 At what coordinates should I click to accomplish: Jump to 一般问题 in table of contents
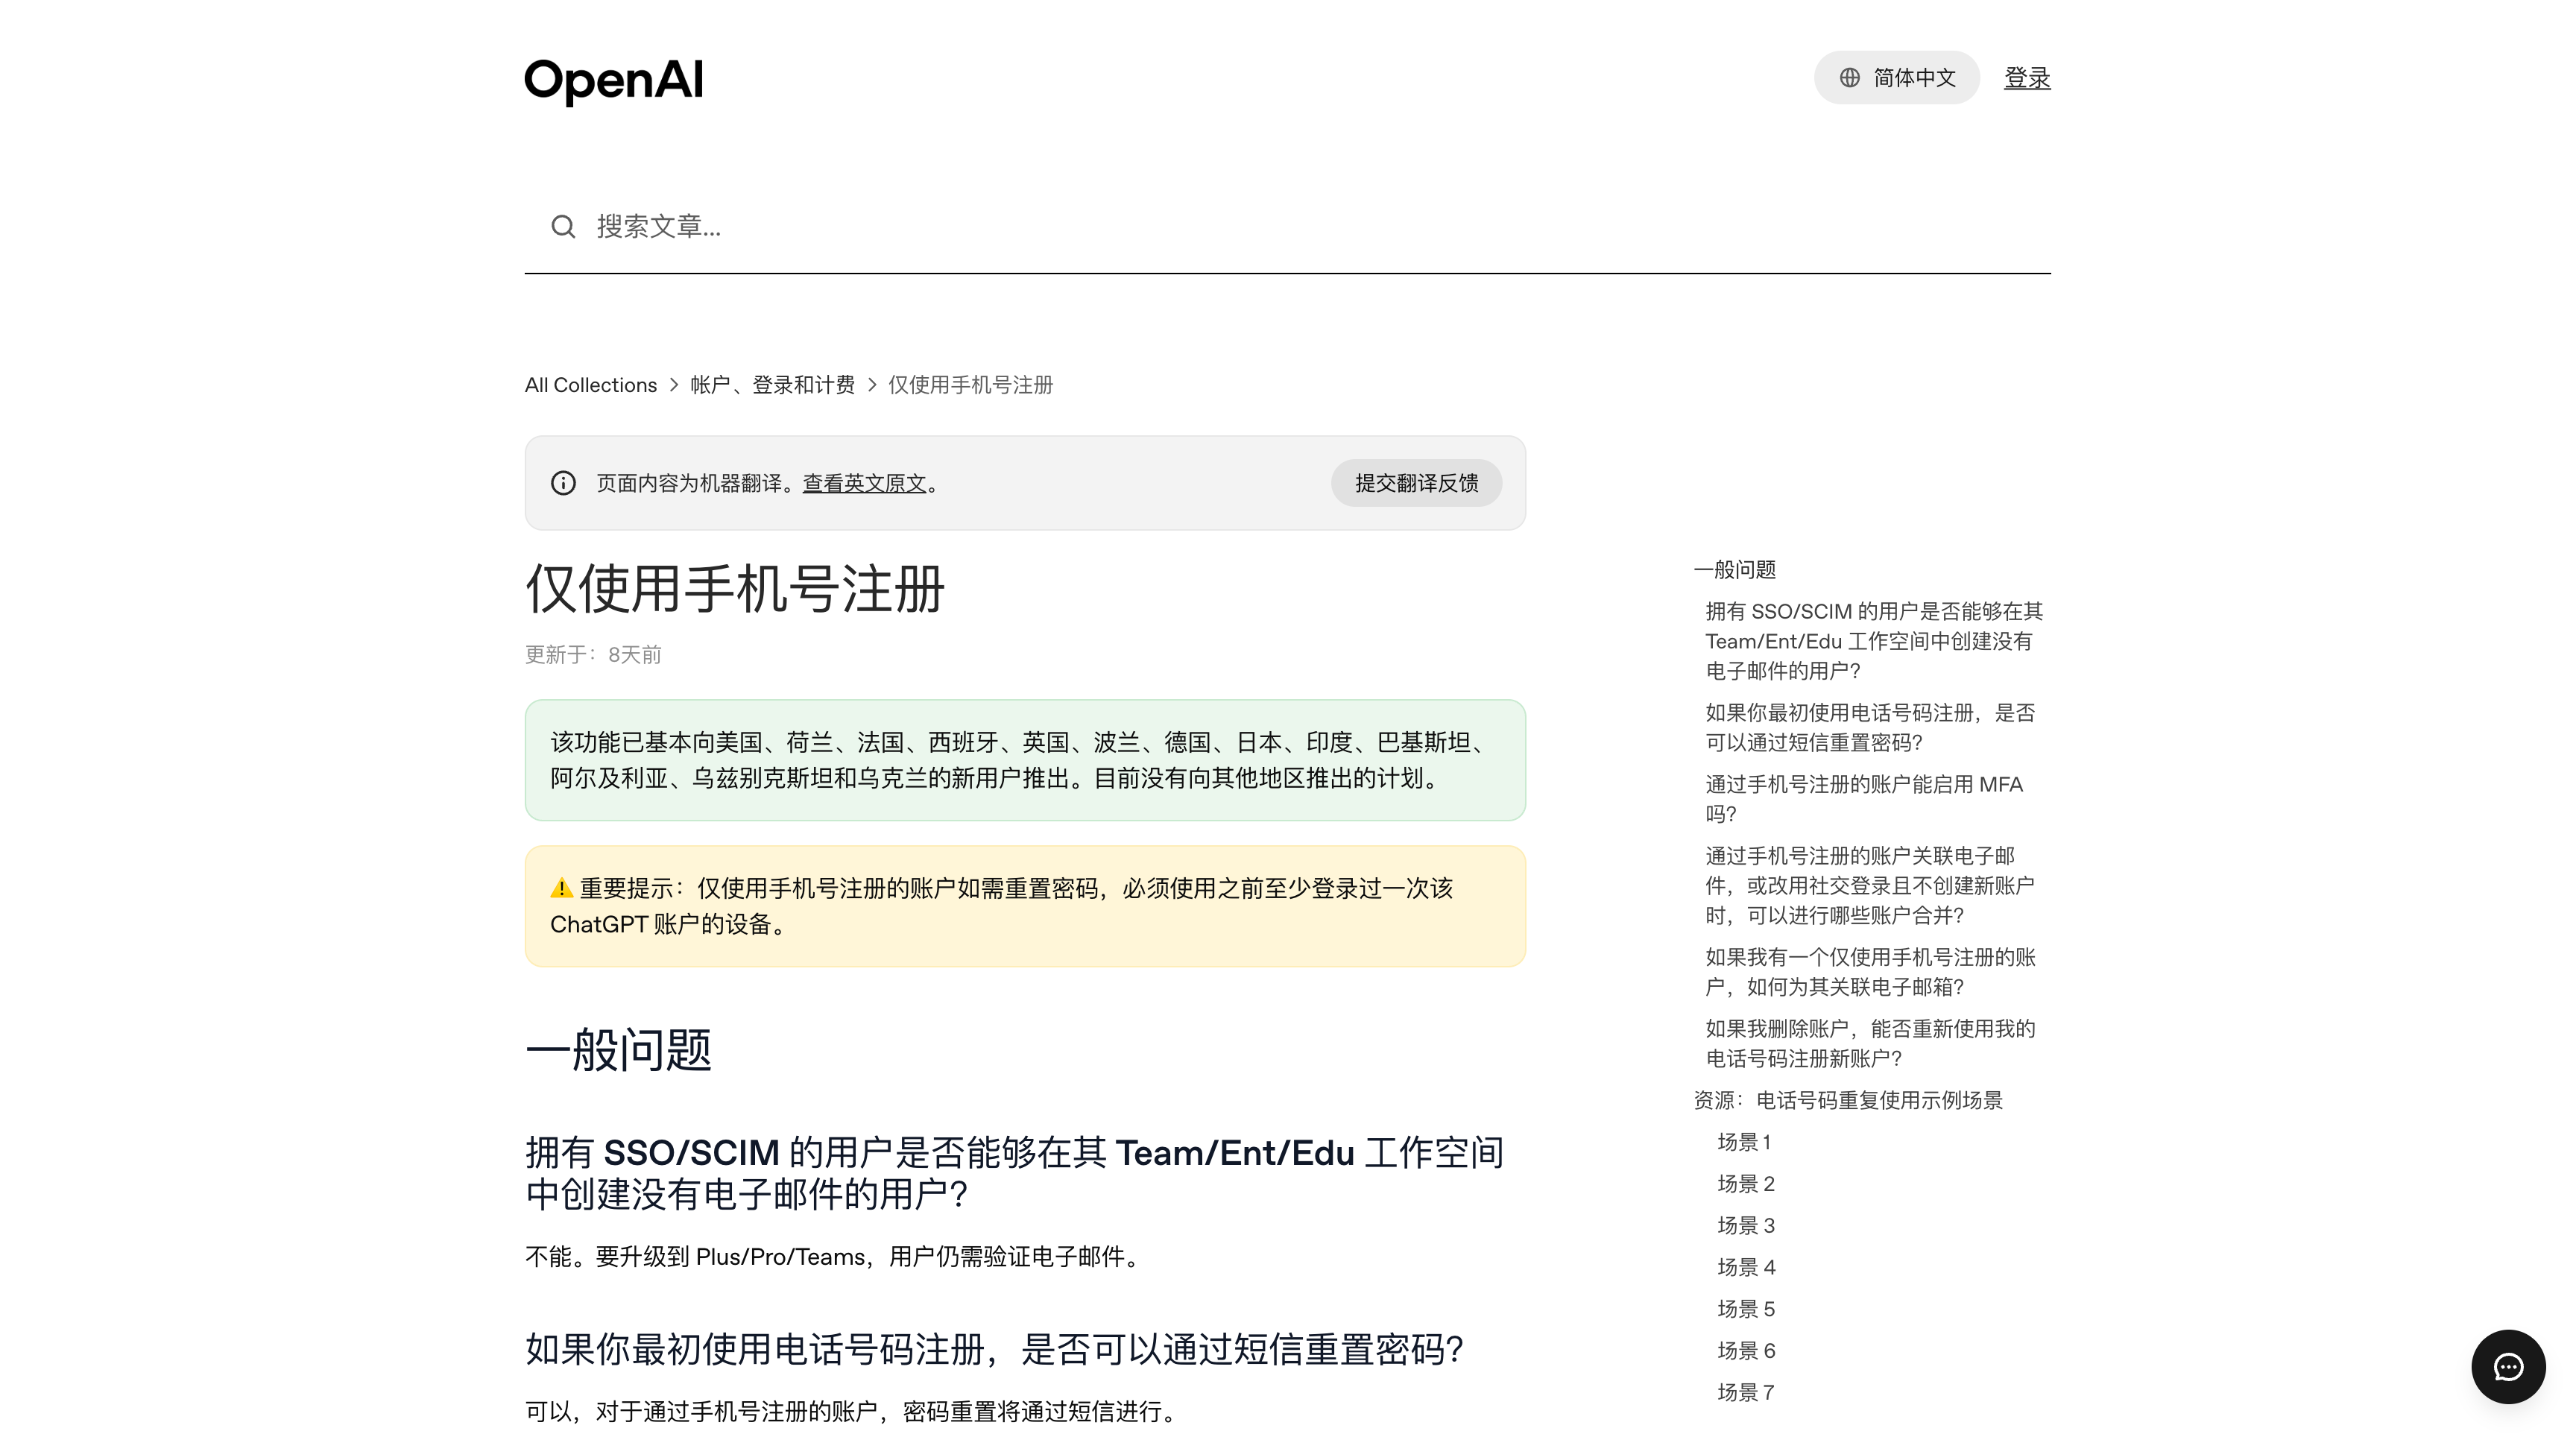(1734, 570)
